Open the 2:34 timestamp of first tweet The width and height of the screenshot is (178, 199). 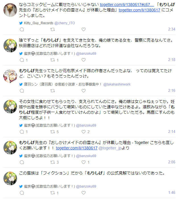(x=171, y=29)
